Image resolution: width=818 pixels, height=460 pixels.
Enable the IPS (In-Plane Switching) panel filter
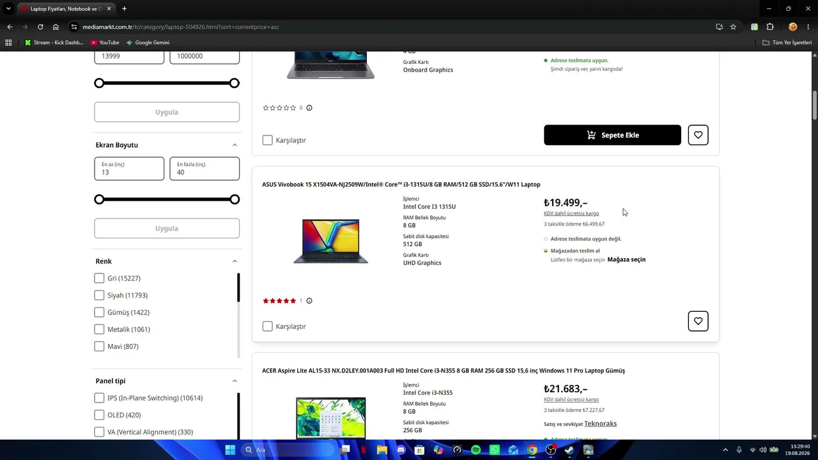[99, 398]
